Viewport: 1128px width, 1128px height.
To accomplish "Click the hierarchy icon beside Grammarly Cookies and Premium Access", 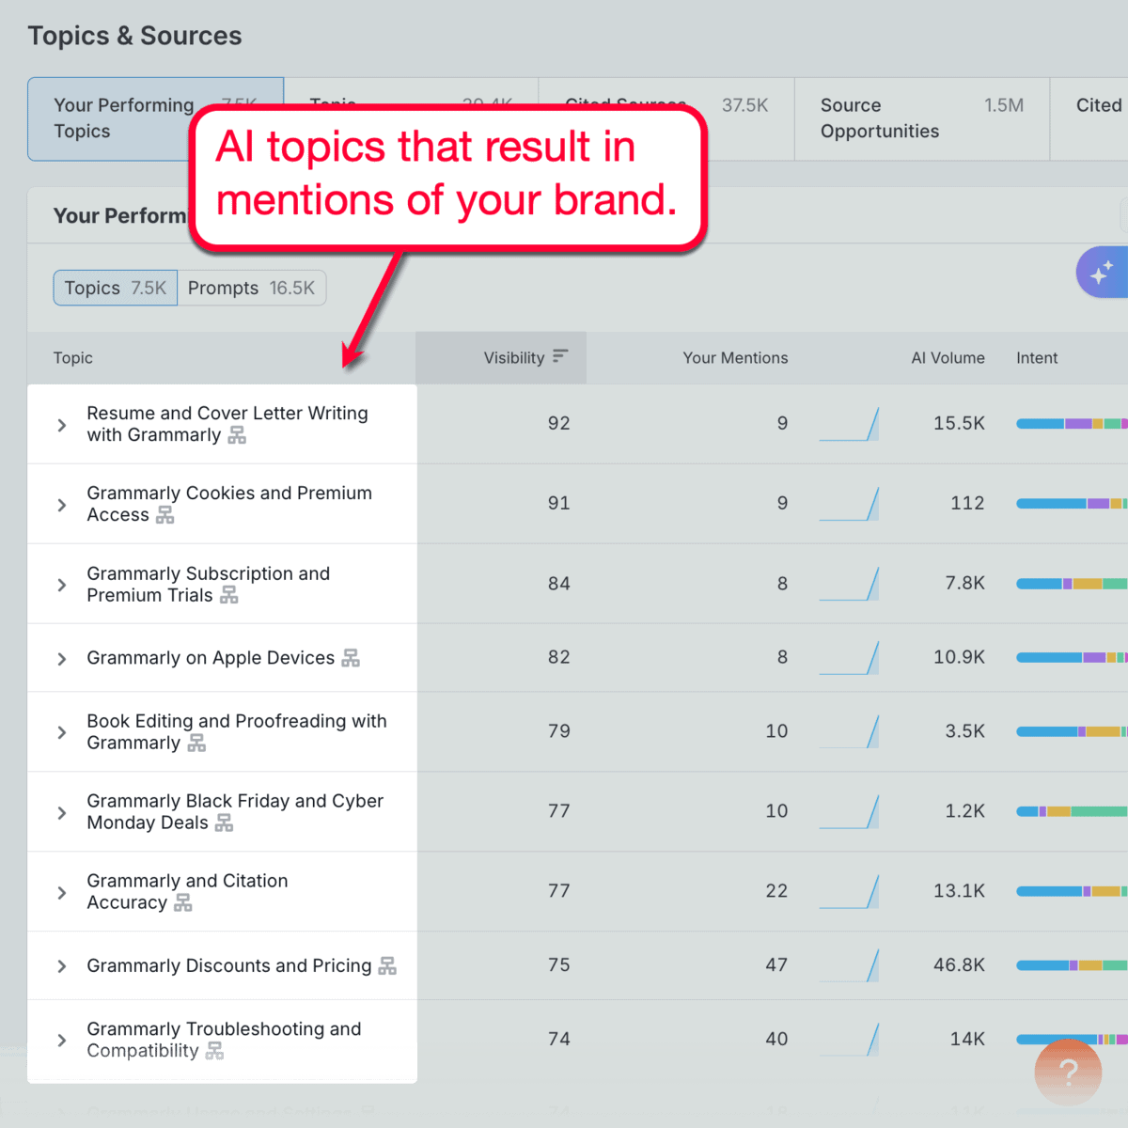I will pos(165,515).
